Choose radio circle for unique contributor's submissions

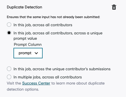pyautogui.click(x=9, y=69)
